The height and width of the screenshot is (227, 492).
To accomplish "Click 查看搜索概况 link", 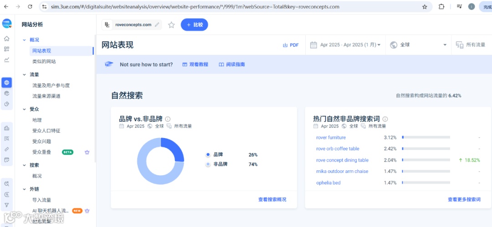I will pyautogui.click(x=272, y=199).
